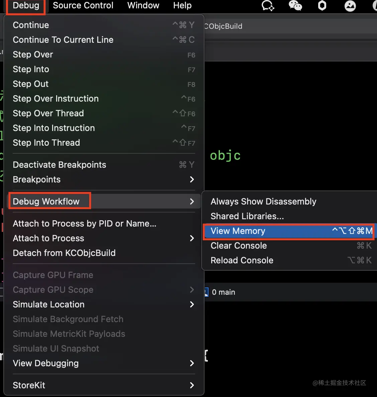Click the Simulate UI Snapshot item
This screenshot has height=397, width=377.
coord(104,349)
